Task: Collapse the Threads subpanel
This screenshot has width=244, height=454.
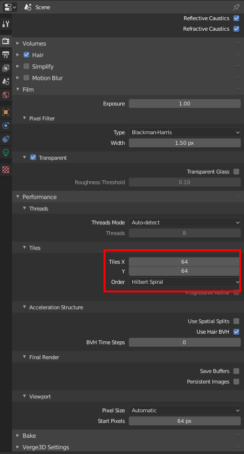Action: click(x=24, y=209)
